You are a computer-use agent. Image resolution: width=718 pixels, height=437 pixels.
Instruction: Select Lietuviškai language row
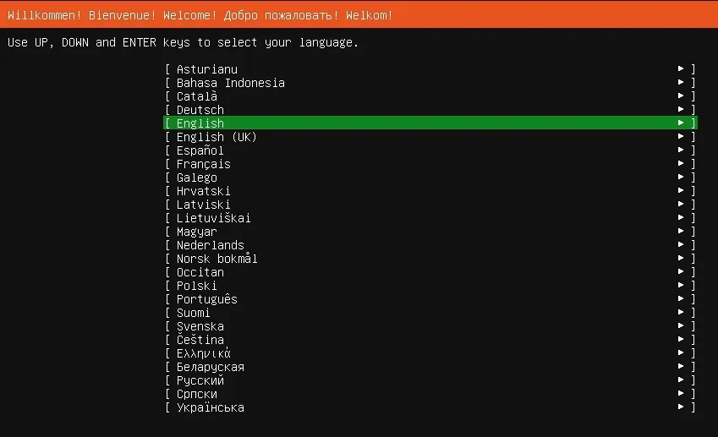coord(430,218)
